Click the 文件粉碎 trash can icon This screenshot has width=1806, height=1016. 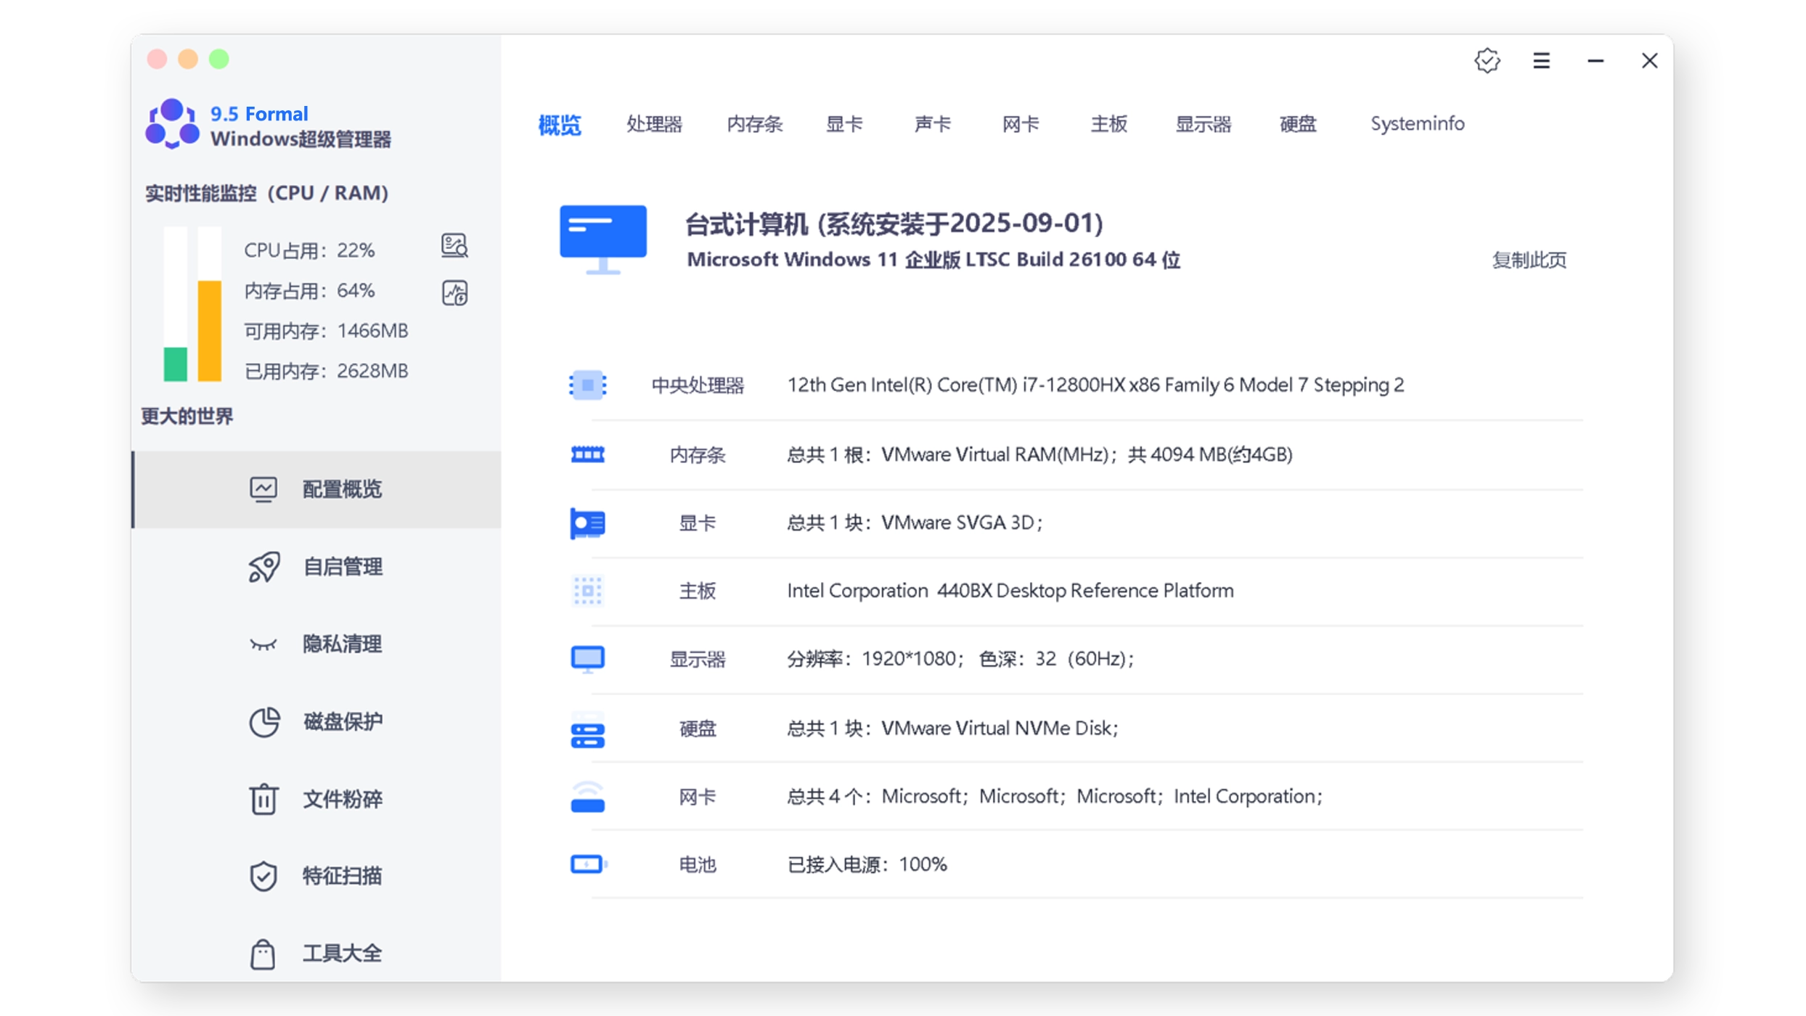point(263,799)
